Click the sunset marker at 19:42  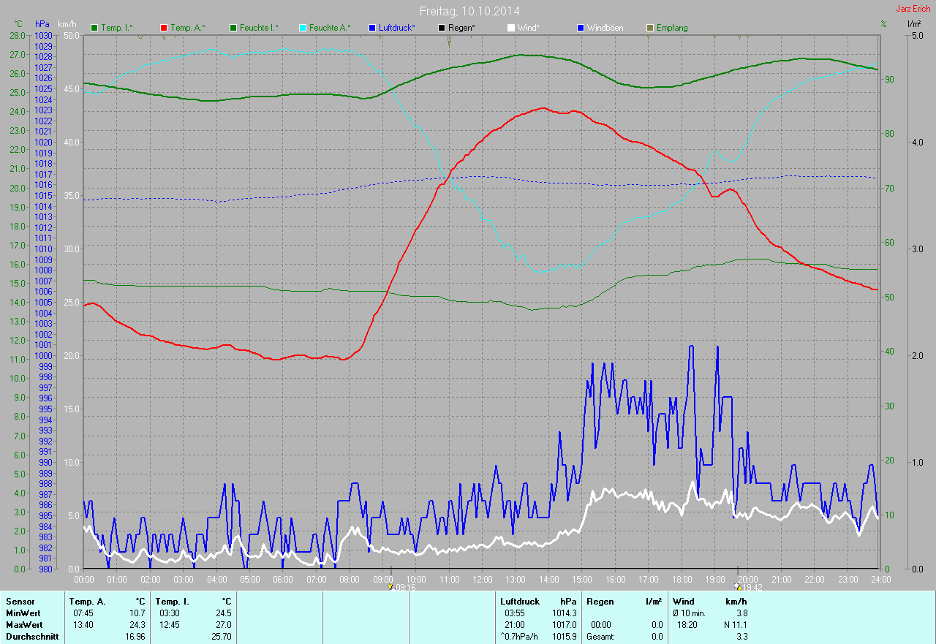(739, 586)
